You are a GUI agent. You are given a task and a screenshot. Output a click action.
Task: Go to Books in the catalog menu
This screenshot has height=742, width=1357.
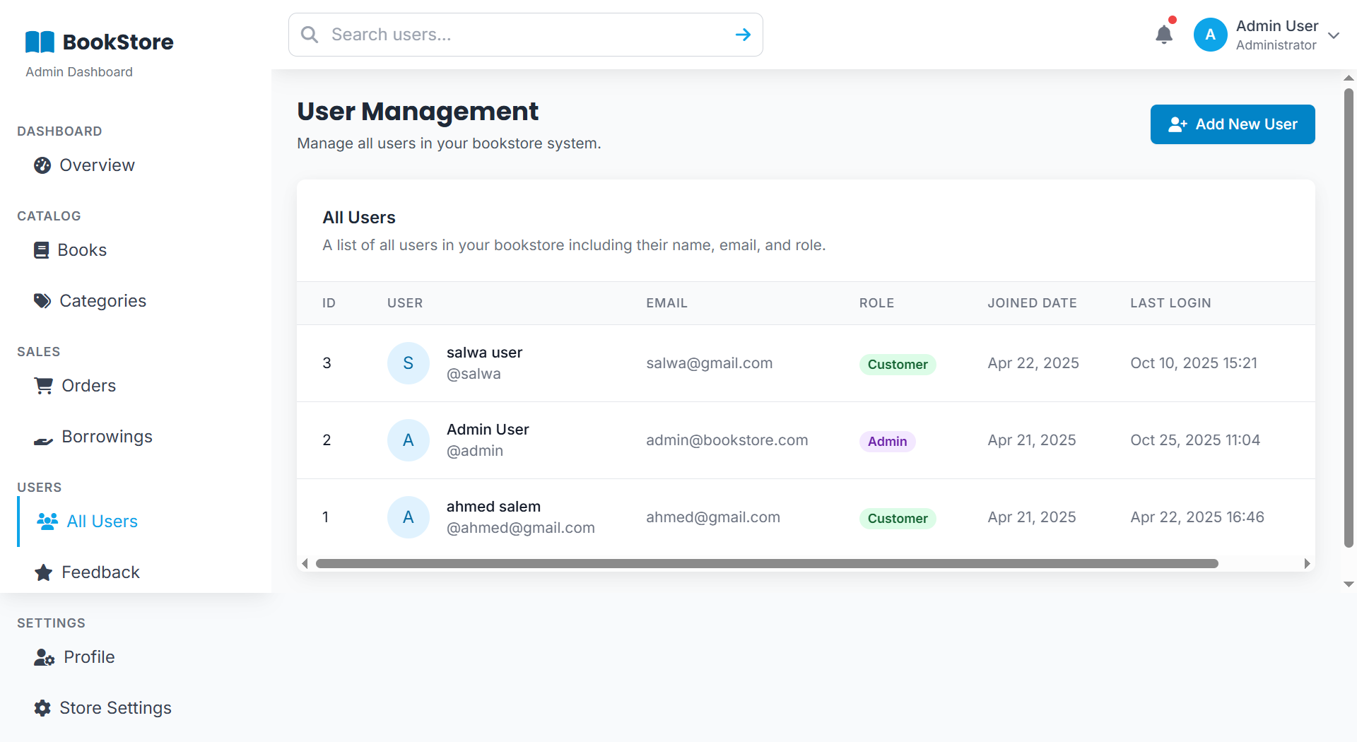point(82,250)
